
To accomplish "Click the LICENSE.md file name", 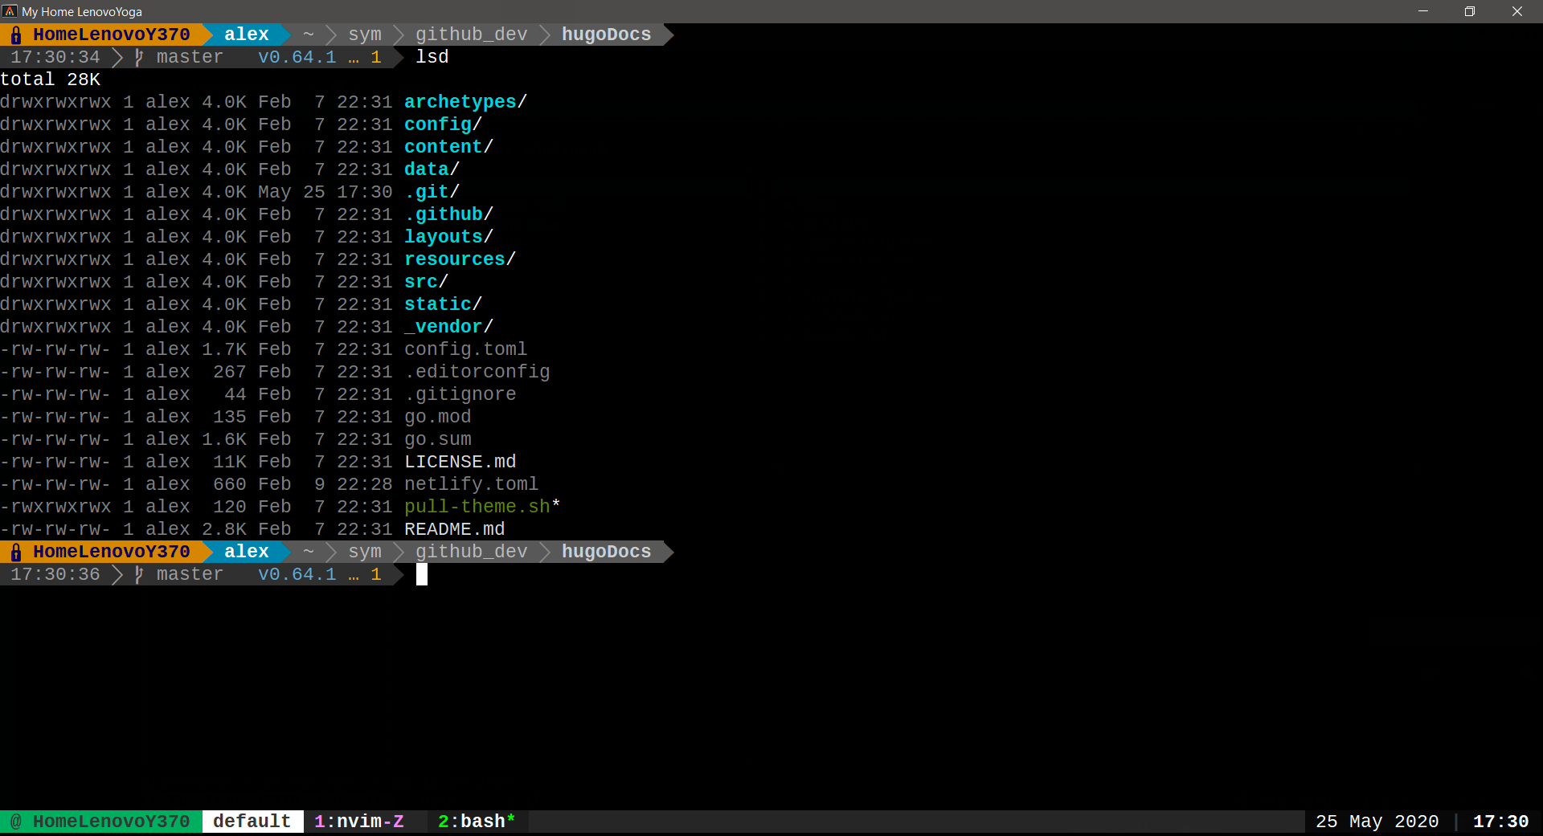I will click(x=460, y=462).
